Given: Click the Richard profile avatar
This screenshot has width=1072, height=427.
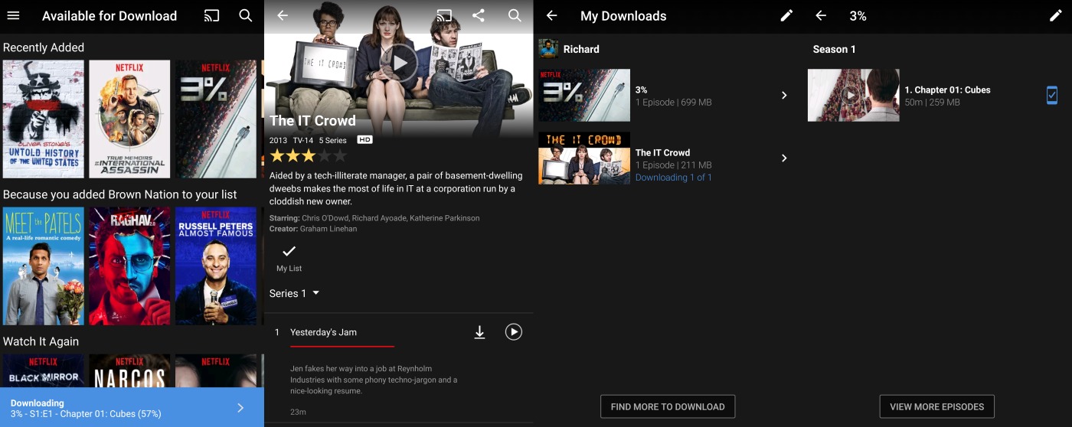Looking at the screenshot, I should click(x=548, y=48).
